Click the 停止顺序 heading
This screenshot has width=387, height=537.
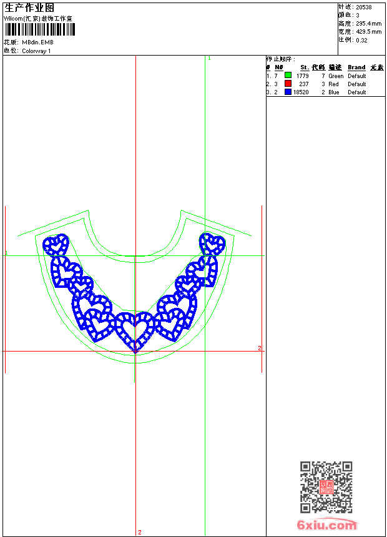click(x=280, y=59)
